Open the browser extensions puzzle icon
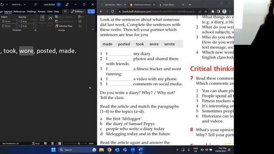Image resolution: width=274 pixels, height=154 pixels. [213, 12]
